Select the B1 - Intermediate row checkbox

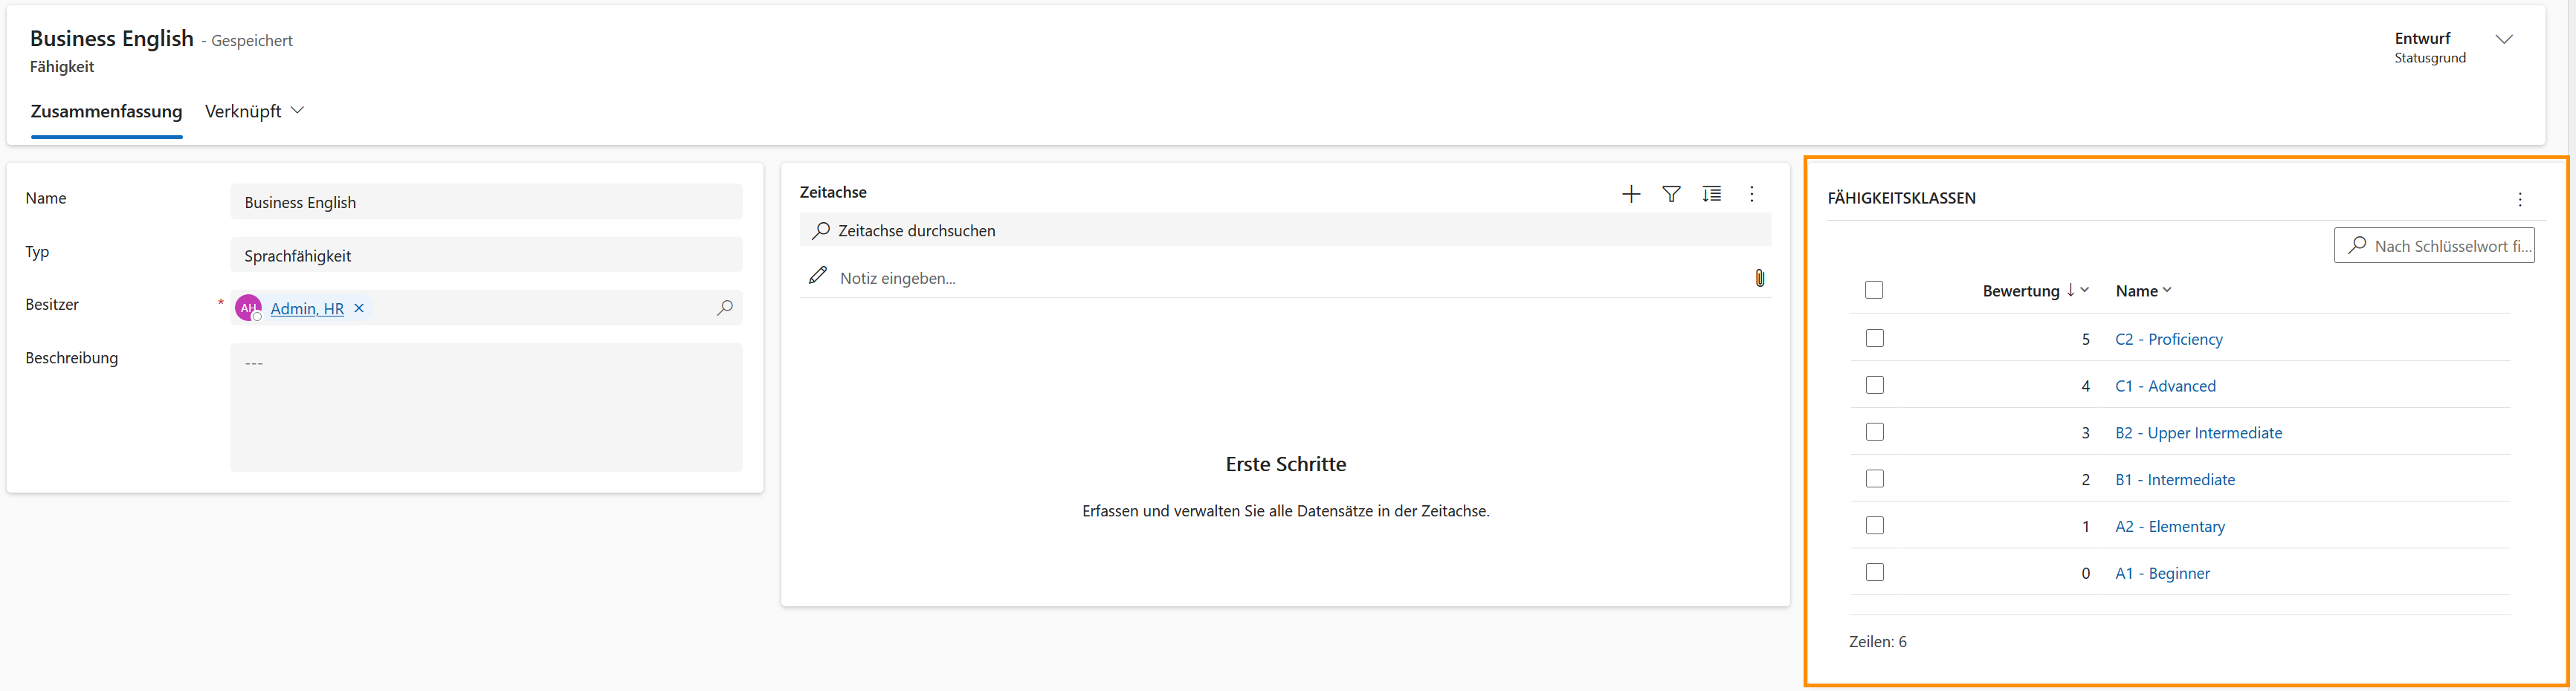tap(1874, 479)
